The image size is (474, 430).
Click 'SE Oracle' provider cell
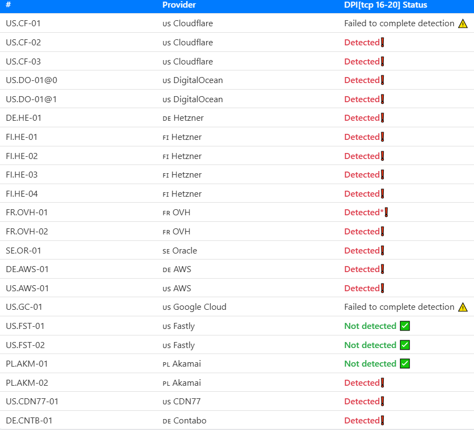pyautogui.click(x=180, y=250)
